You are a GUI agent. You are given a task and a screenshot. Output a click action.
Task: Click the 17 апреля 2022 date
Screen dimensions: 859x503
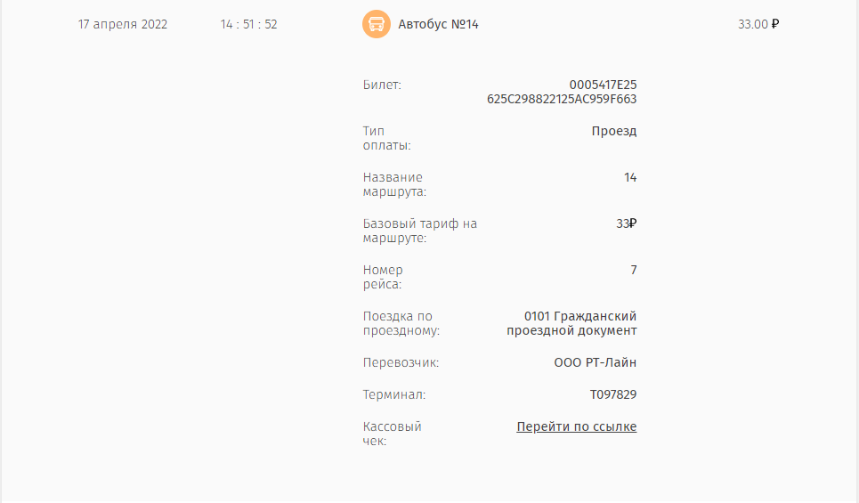point(123,24)
